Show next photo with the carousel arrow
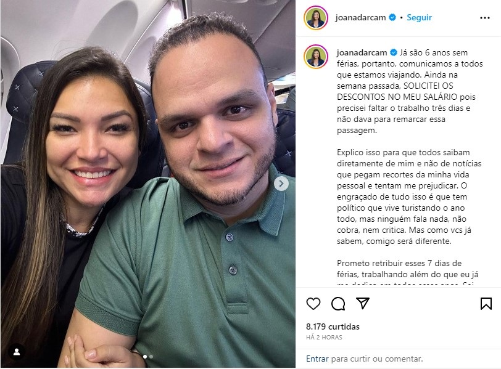 tap(281, 184)
